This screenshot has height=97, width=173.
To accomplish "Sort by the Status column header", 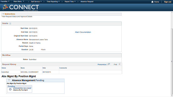I will coord(4,68).
